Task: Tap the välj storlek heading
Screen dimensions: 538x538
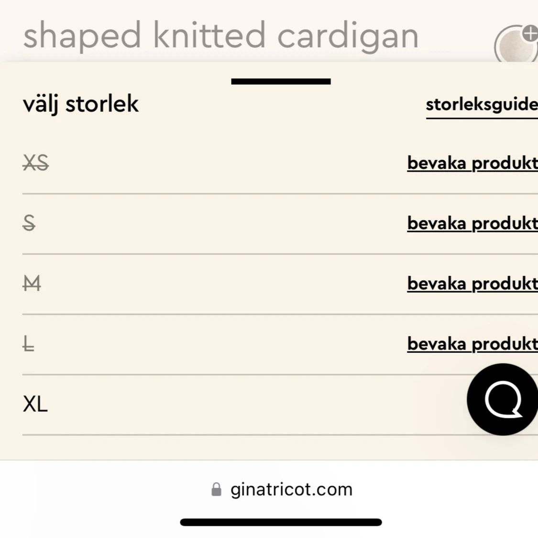Action: tap(81, 104)
